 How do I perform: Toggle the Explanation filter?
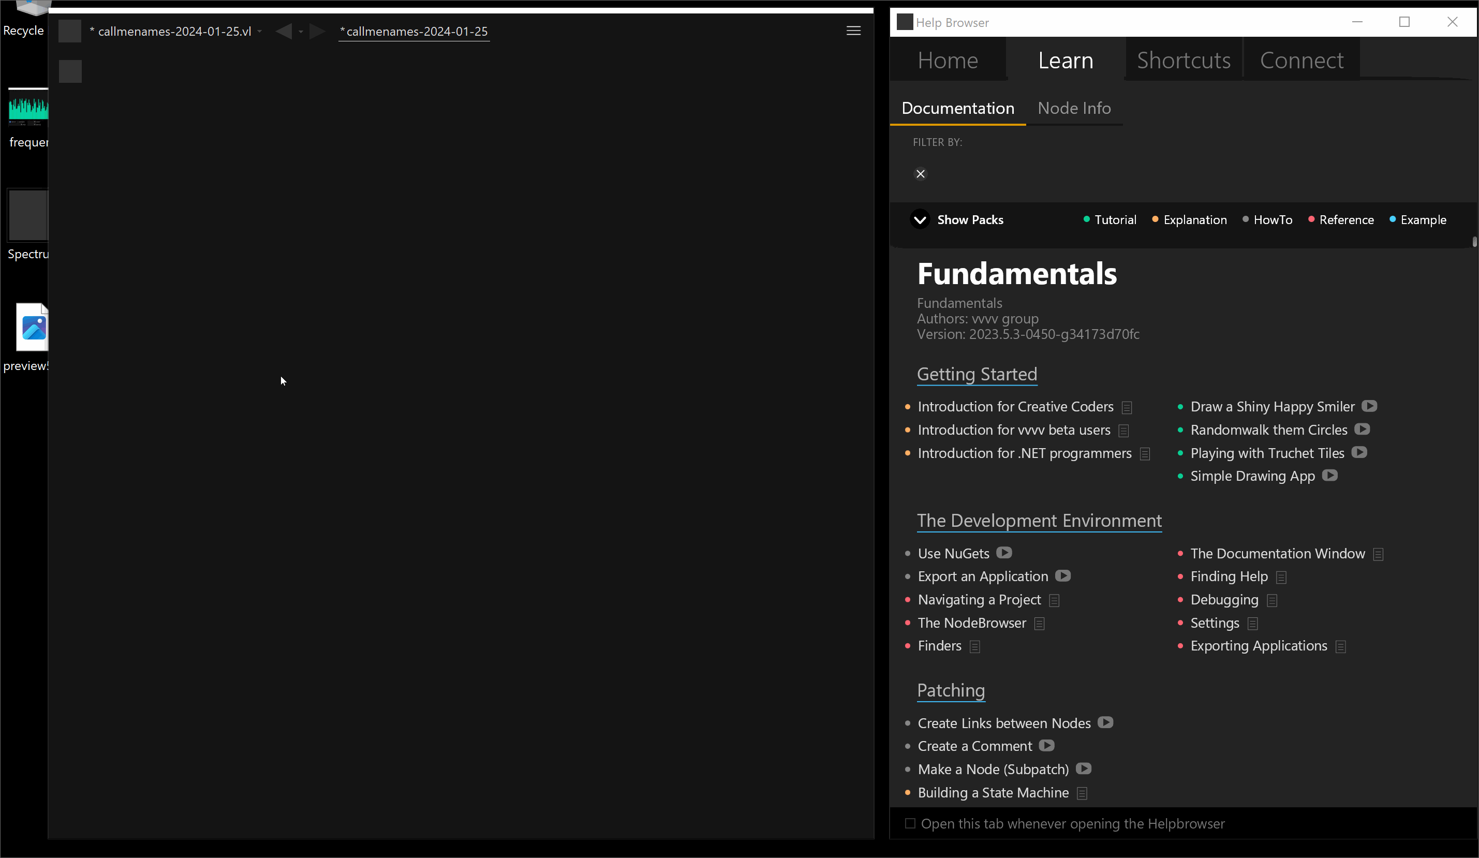[x=1189, y=219]
